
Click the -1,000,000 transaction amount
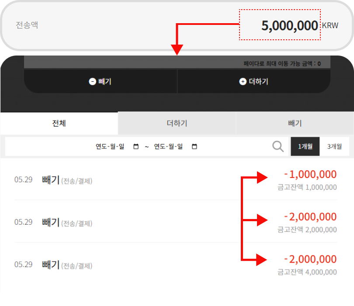click(310, 175)
